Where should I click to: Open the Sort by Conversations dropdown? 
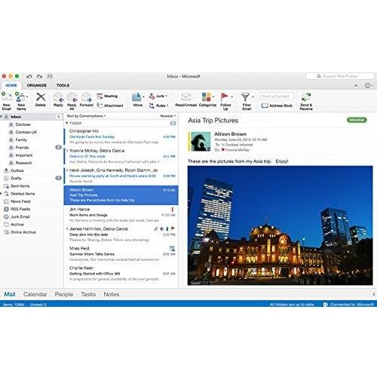[x=86, y=116]
